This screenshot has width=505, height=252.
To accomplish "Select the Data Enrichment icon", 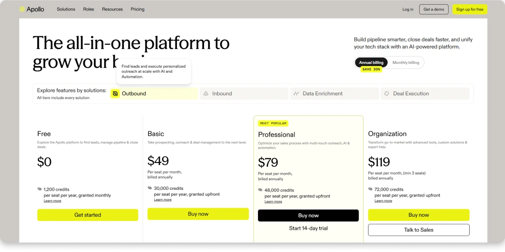I will coord(296,94).
